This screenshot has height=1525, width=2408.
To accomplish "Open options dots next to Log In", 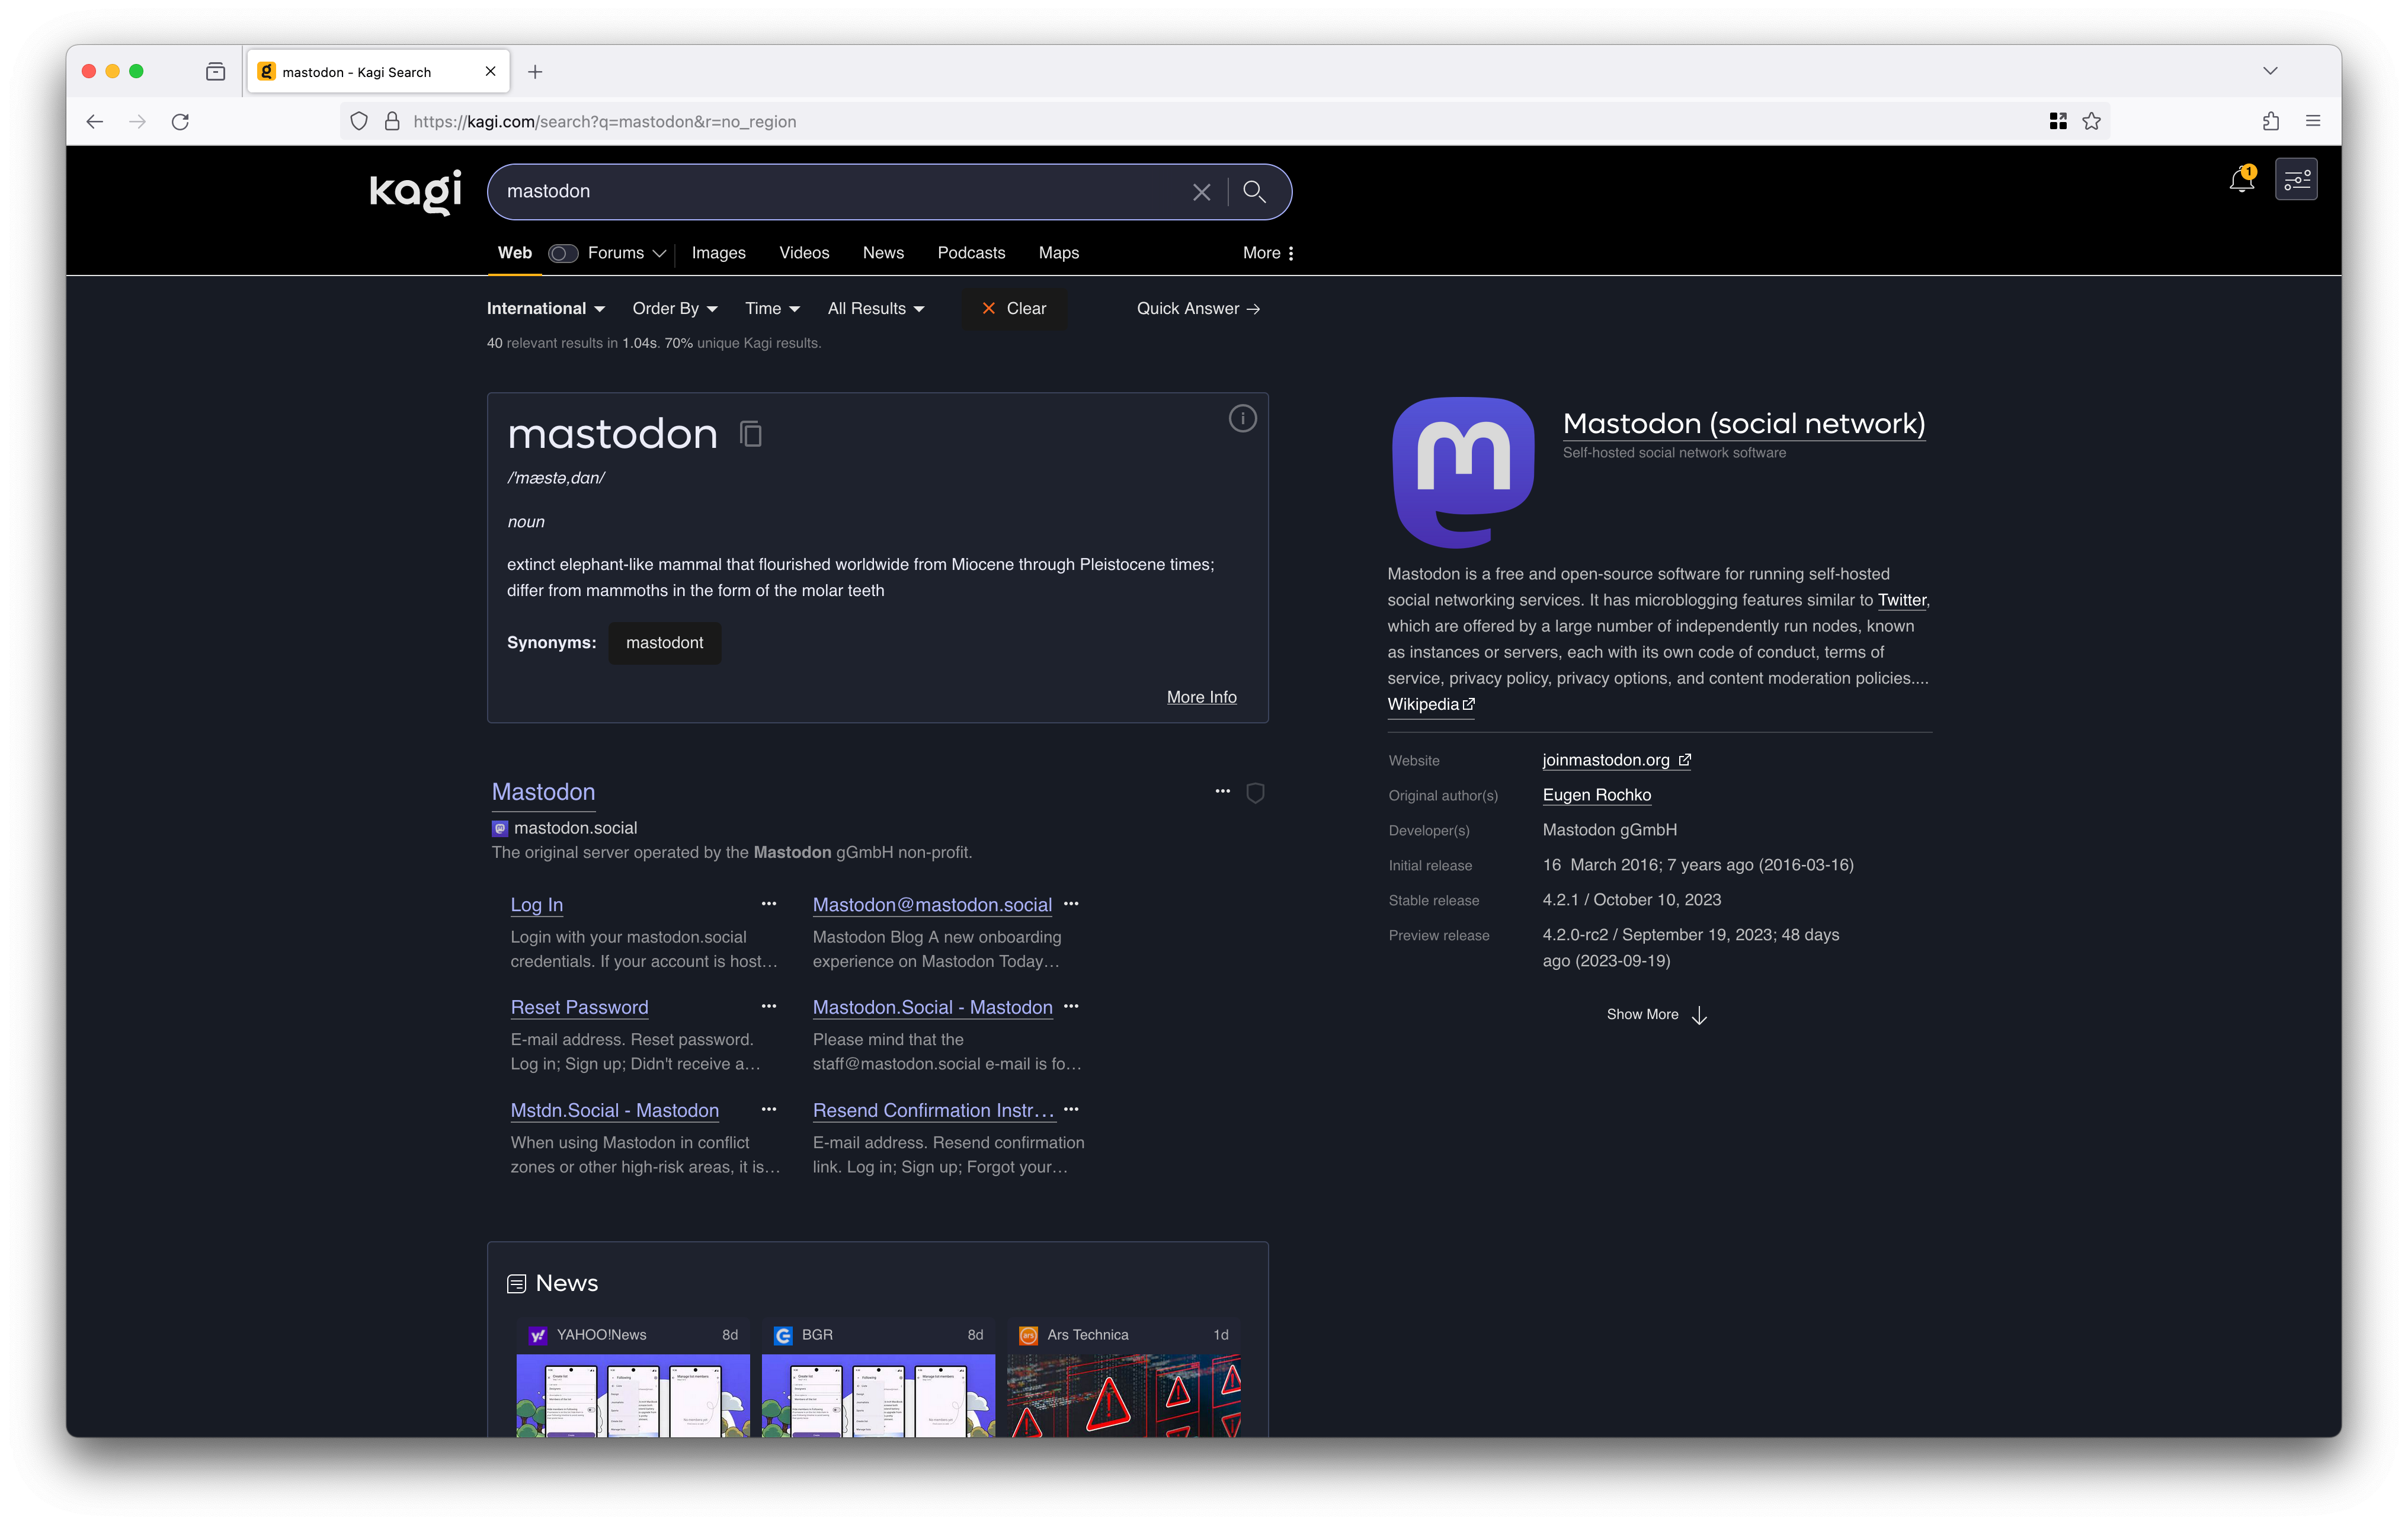I will pyautogui.click(x=769, y=904).
